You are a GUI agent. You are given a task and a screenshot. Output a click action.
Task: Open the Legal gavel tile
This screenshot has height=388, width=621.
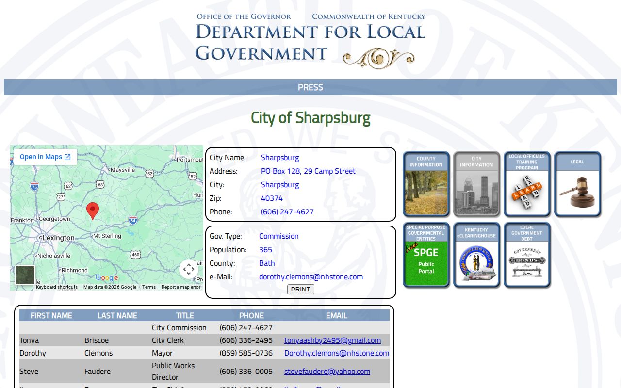577,184
